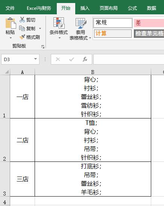Apply the 计算 cell style
Viewport: 164px width, 206px height.
112,34
